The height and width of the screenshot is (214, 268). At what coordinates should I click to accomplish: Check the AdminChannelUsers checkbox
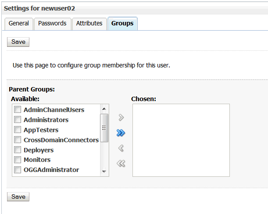click(x=18, y=110)
